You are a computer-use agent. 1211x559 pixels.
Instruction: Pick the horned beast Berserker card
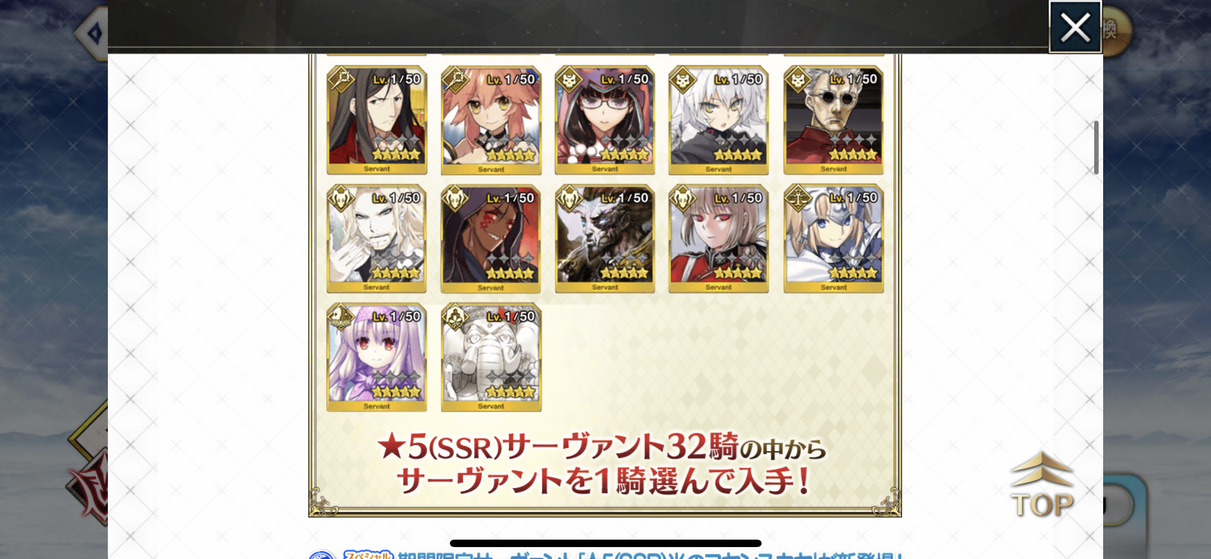(605, 239)
